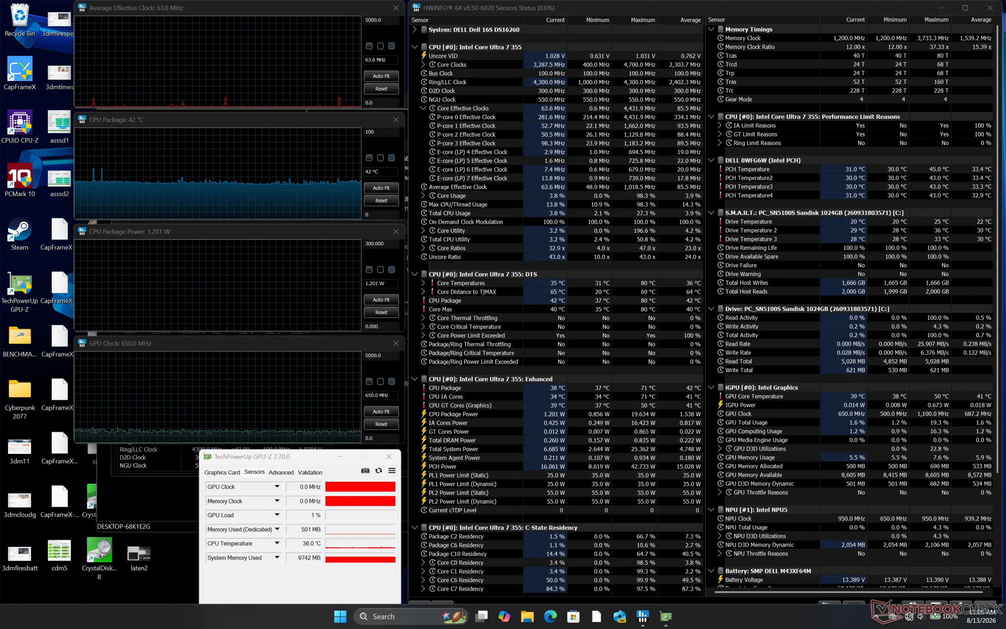Switch to GPU-Z via its taskbar icon
Image resolution: width=1006 pixels, height=629 pixels.
pos(666,616)
